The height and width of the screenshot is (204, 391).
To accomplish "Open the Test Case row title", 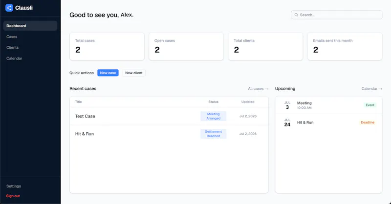I will coord(85,116).
